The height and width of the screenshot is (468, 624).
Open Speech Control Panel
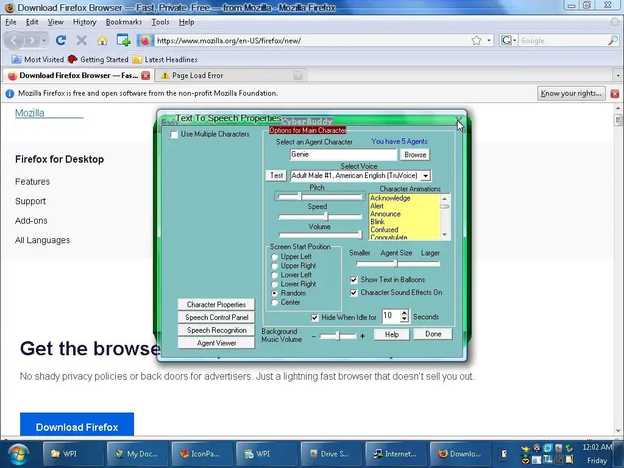[216, 317]
